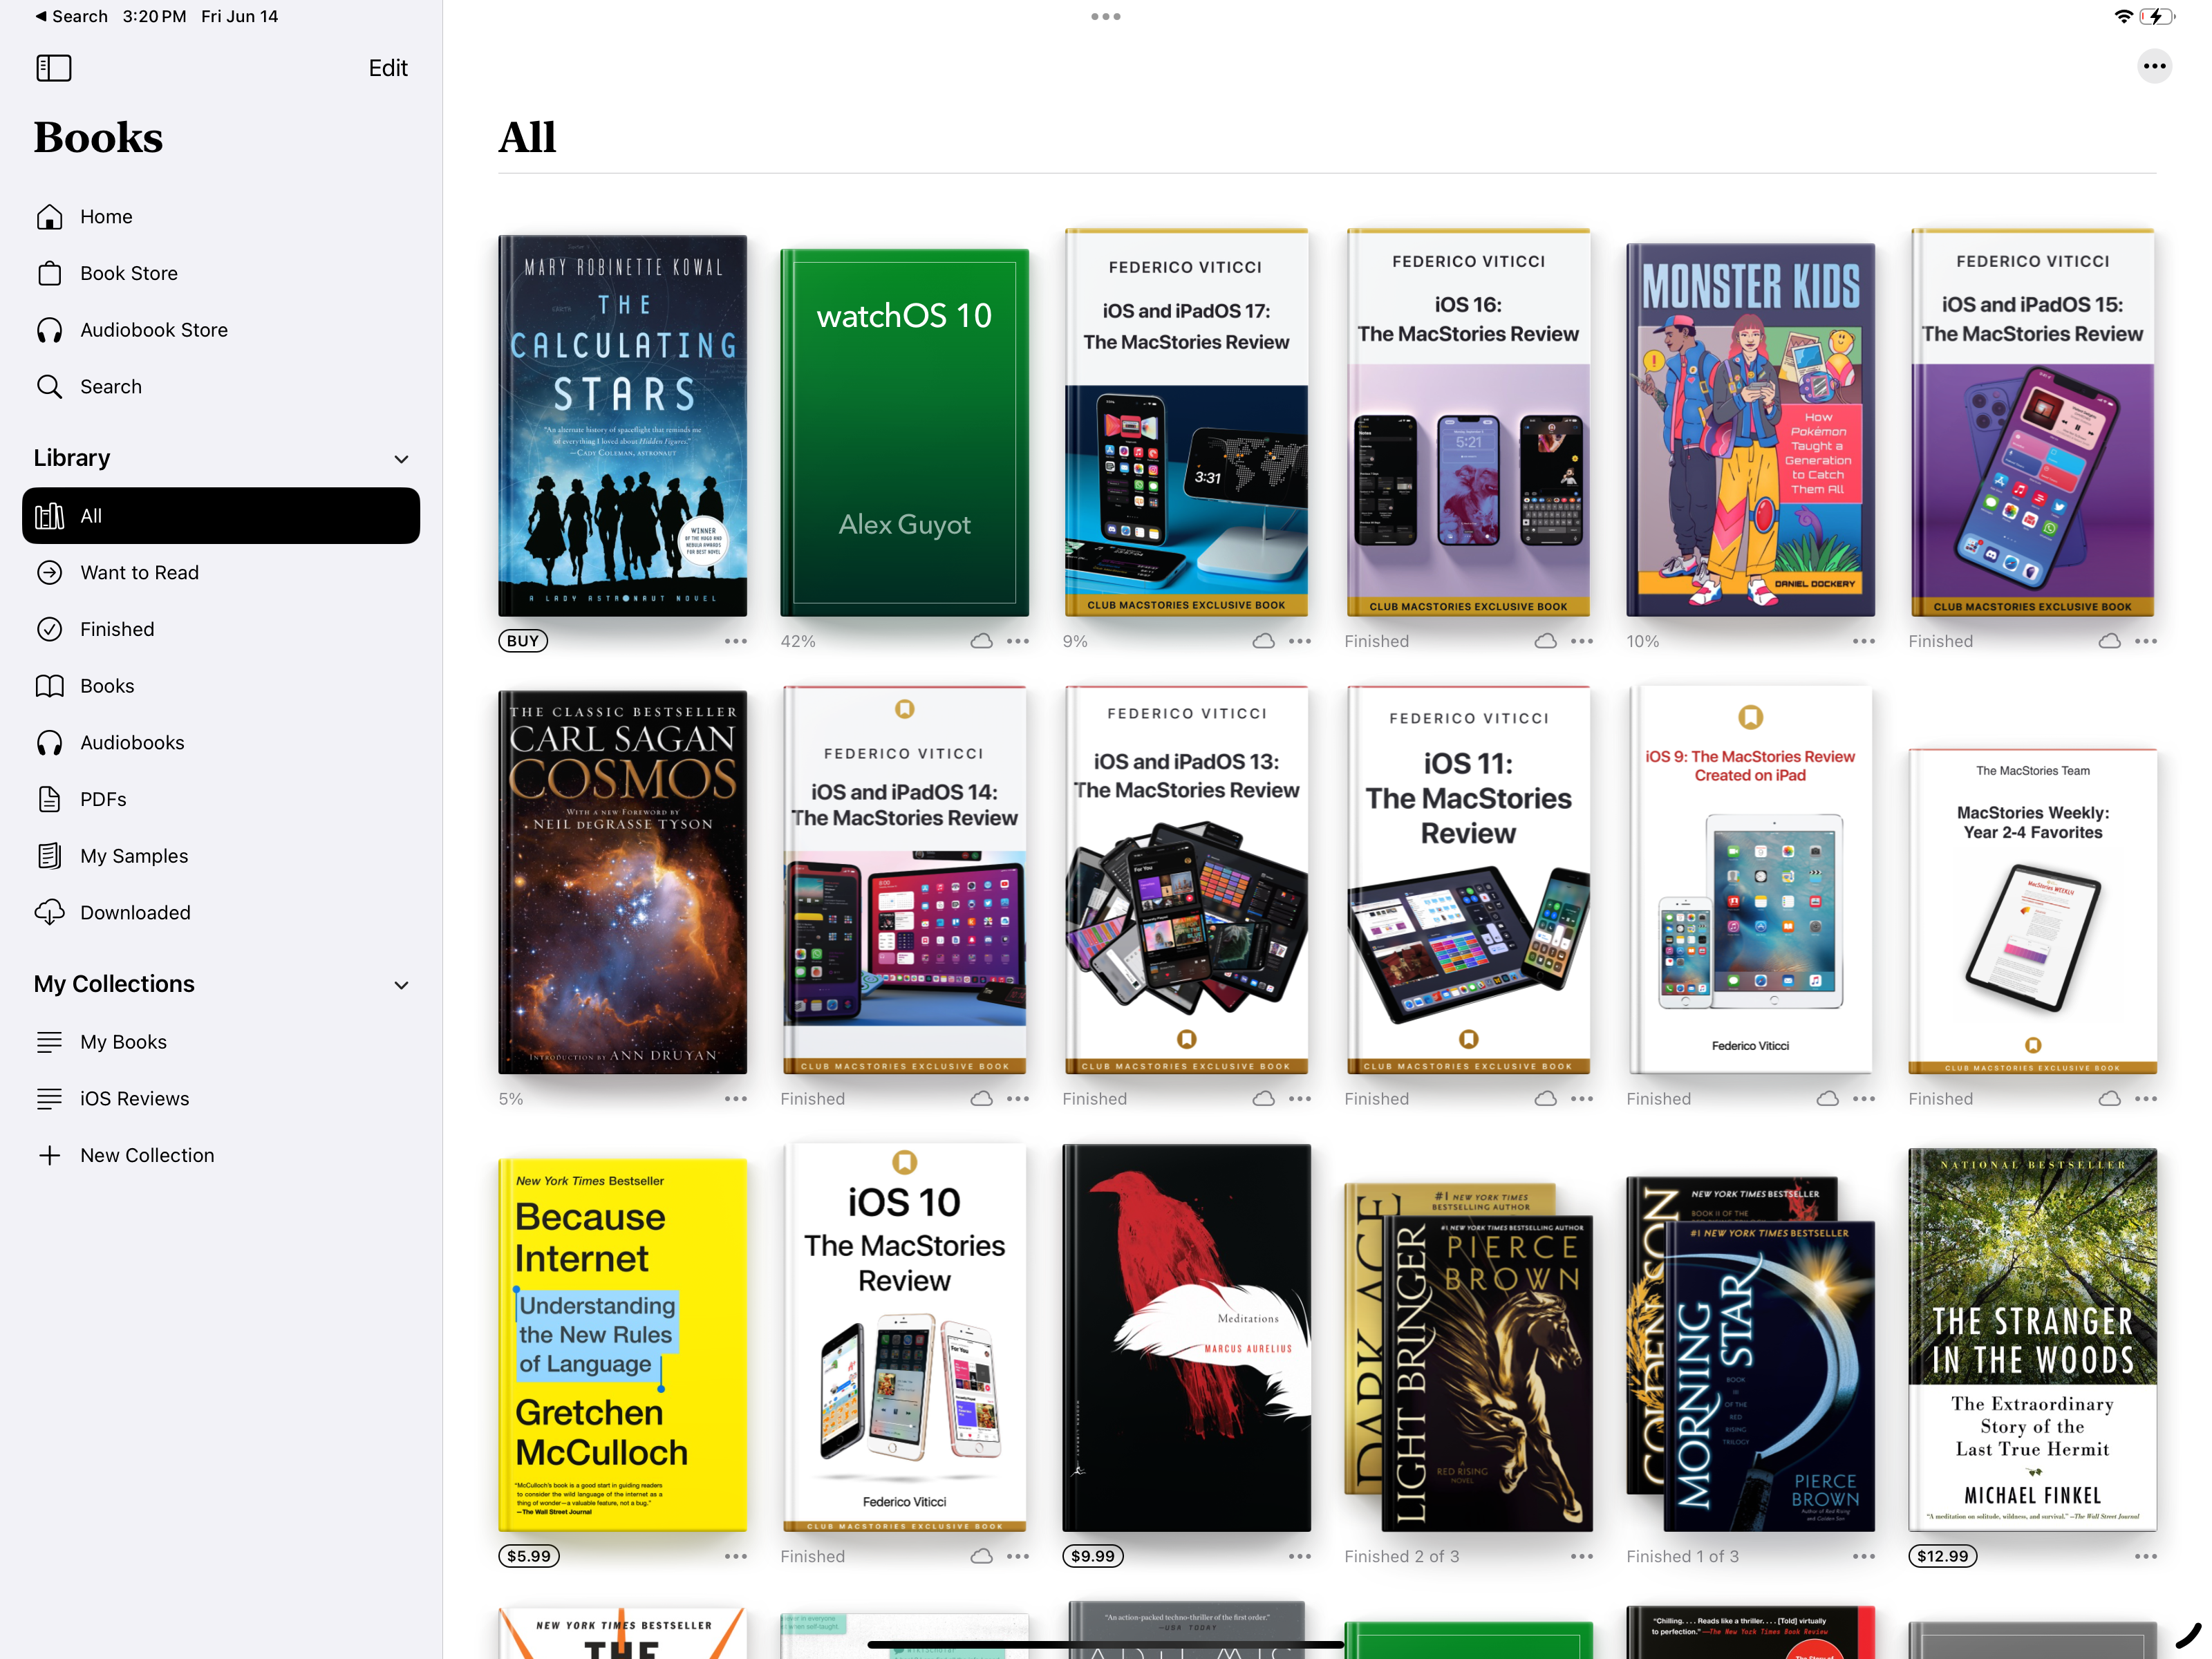
Task: Collapse the Library section chevron
Action: (402, 459)
